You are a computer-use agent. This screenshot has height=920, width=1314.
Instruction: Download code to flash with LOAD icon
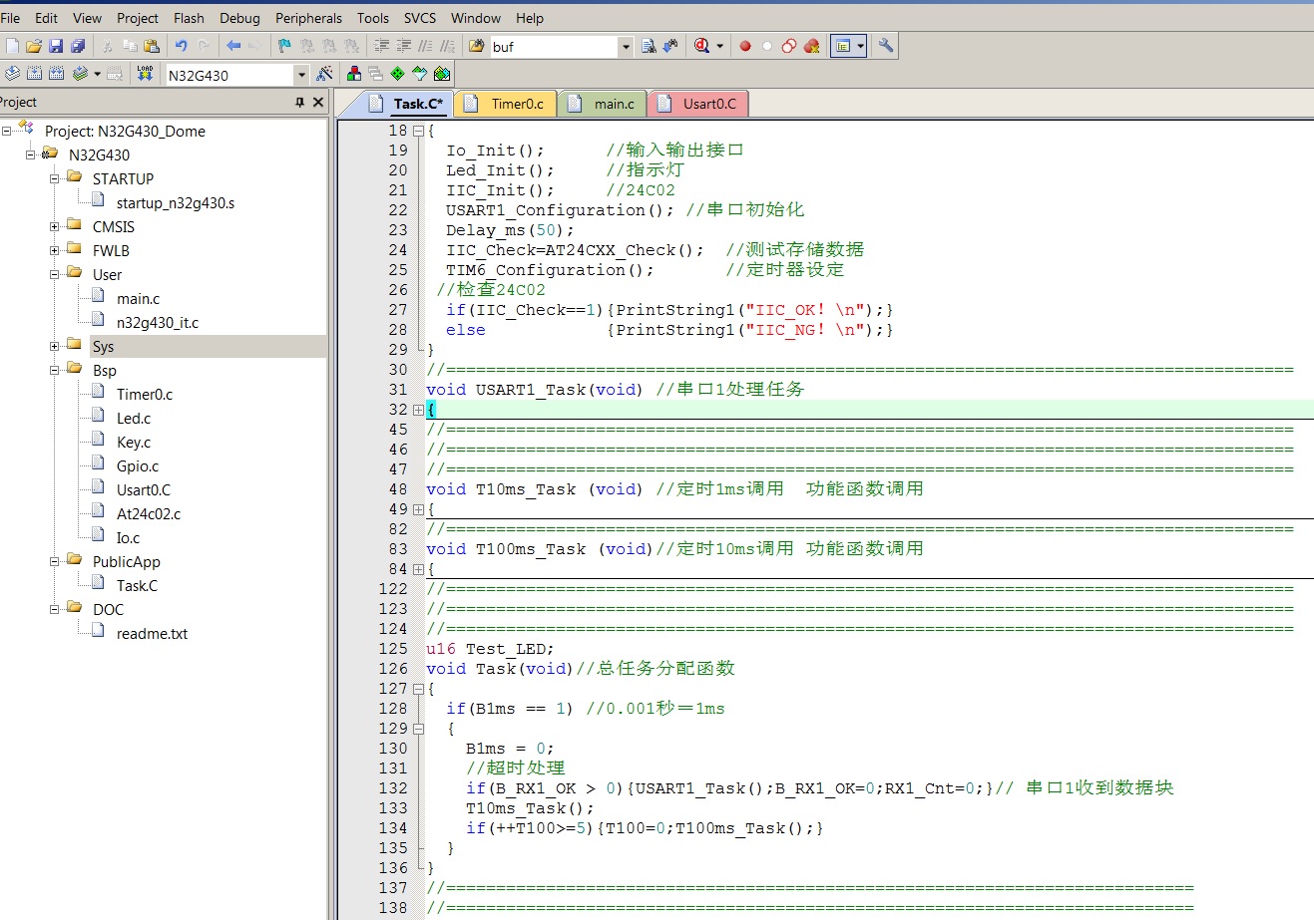[x=145, y=74]
